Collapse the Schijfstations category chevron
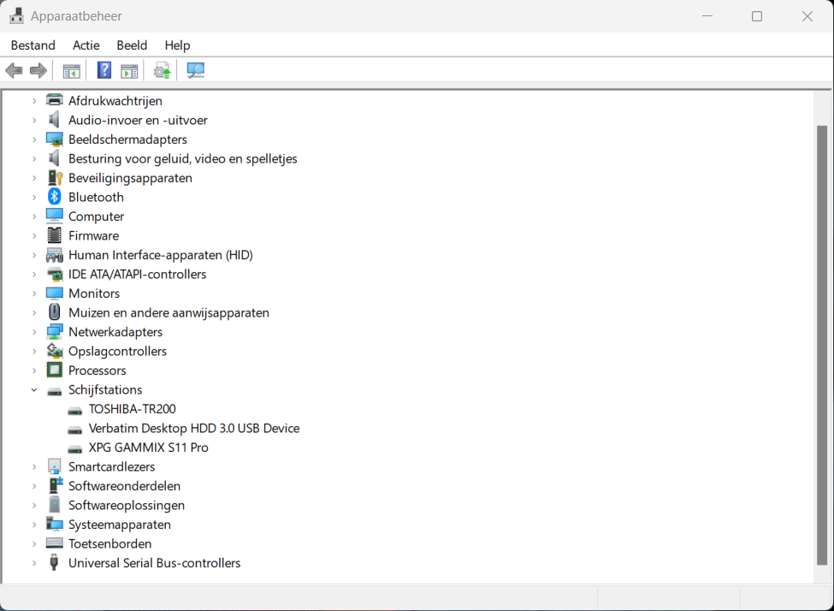 [34, 389]
